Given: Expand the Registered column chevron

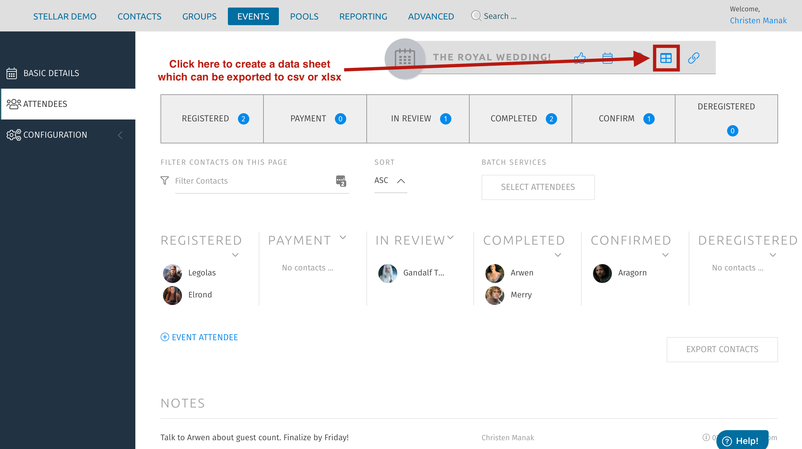Looking at the screenshot, I should coord(235,255).
